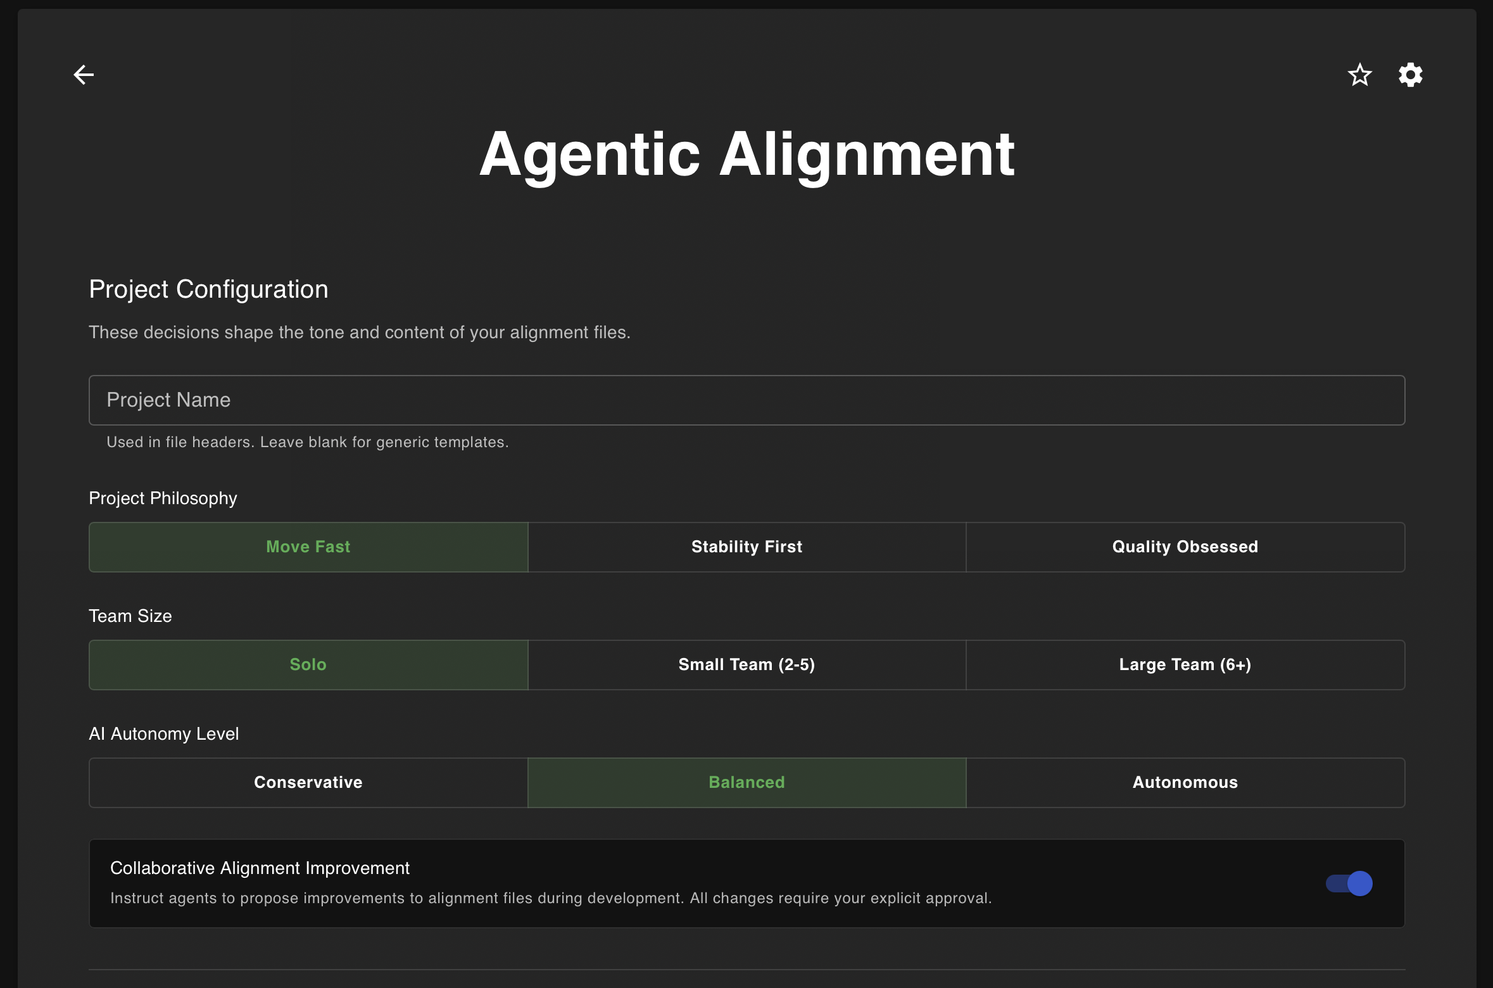Image resolution: width=1493 pixels, height=988 pixels.
Task: Set AI Autonomy Level to Autonomous
Action: pyautogui.click(x=1185, y=782)
